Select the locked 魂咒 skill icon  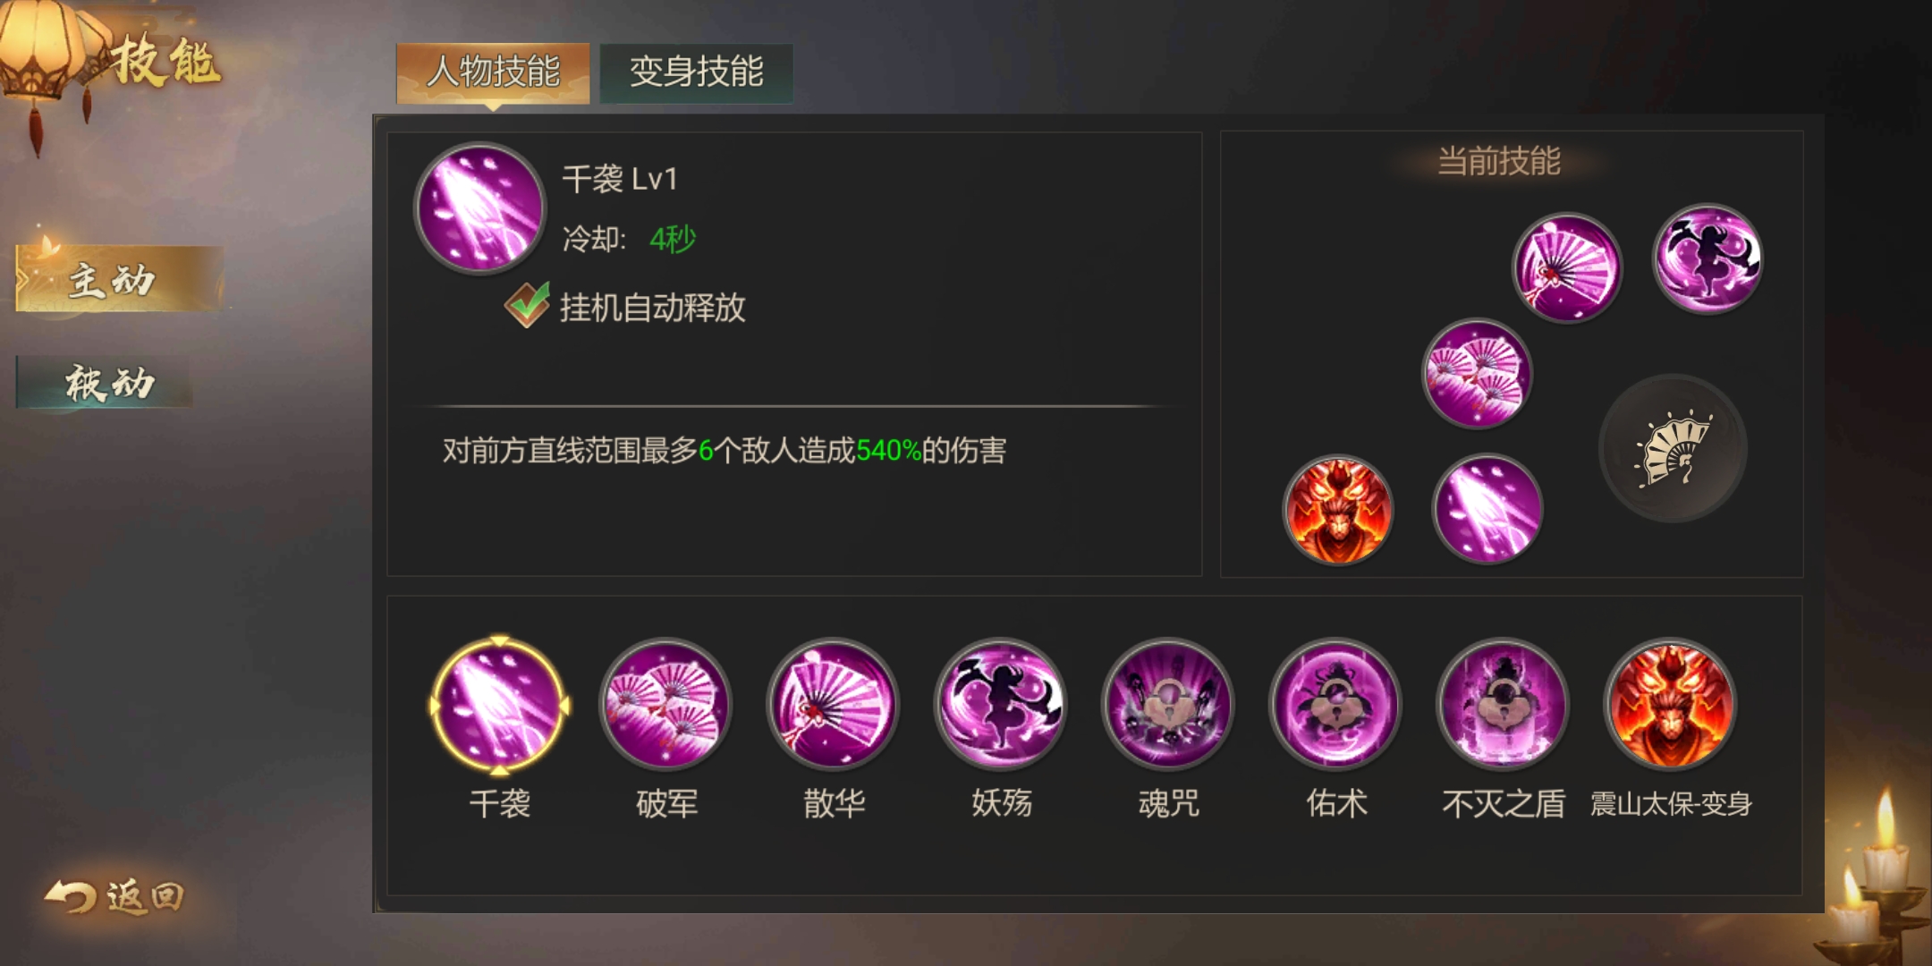pos(1168,705)
